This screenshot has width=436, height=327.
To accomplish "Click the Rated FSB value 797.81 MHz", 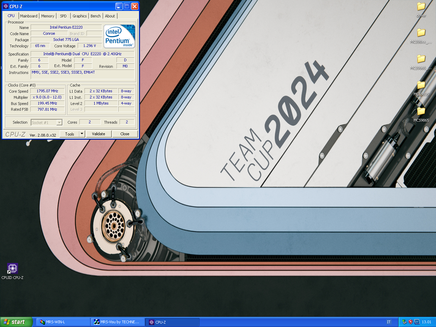I will tap(47, 109).
